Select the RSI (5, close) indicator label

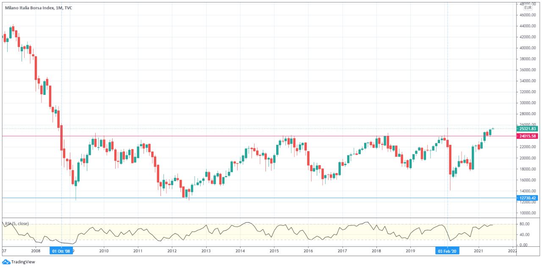[16, 223]
